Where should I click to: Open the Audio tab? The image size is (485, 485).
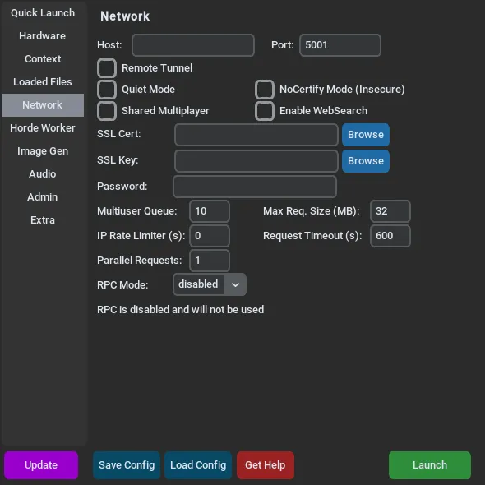43,174
